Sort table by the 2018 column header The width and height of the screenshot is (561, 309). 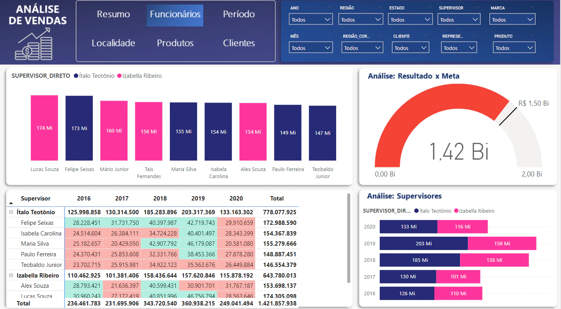pos(160,199)
